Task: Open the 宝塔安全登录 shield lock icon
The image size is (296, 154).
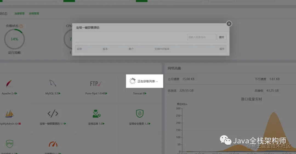Action: pyautogui.click(x=140, y=114)
